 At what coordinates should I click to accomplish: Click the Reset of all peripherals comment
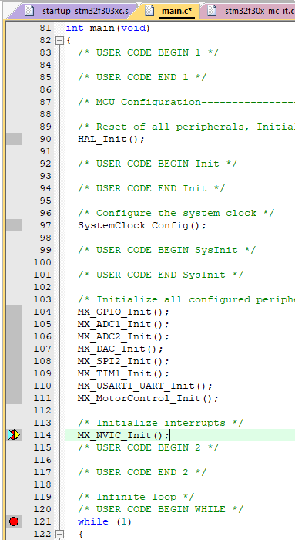pyautogui.click(x=186, y=127)
